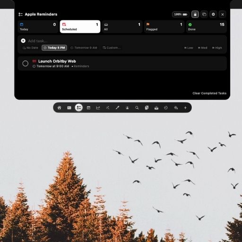Choose the Tomorrow 9 AM due option
This screenshot has height=242, width=242.
(x=84, y=48)
